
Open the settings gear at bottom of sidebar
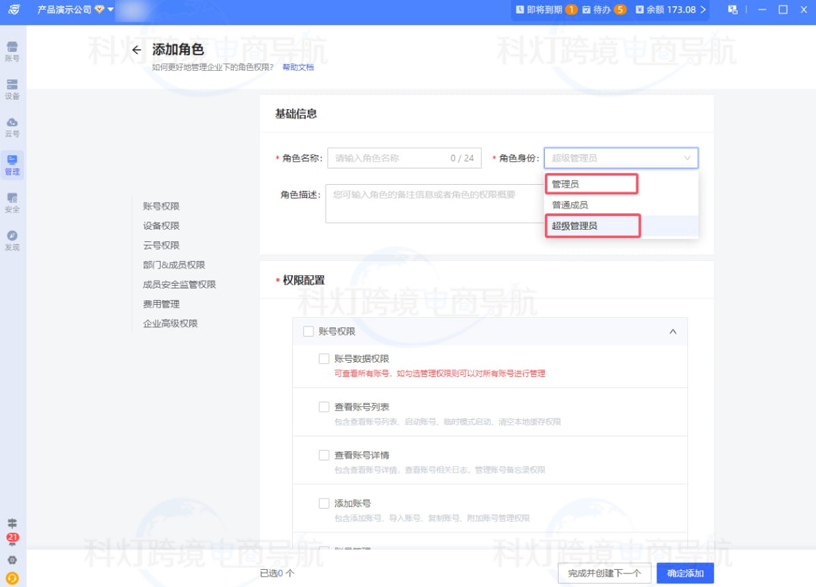12,561
